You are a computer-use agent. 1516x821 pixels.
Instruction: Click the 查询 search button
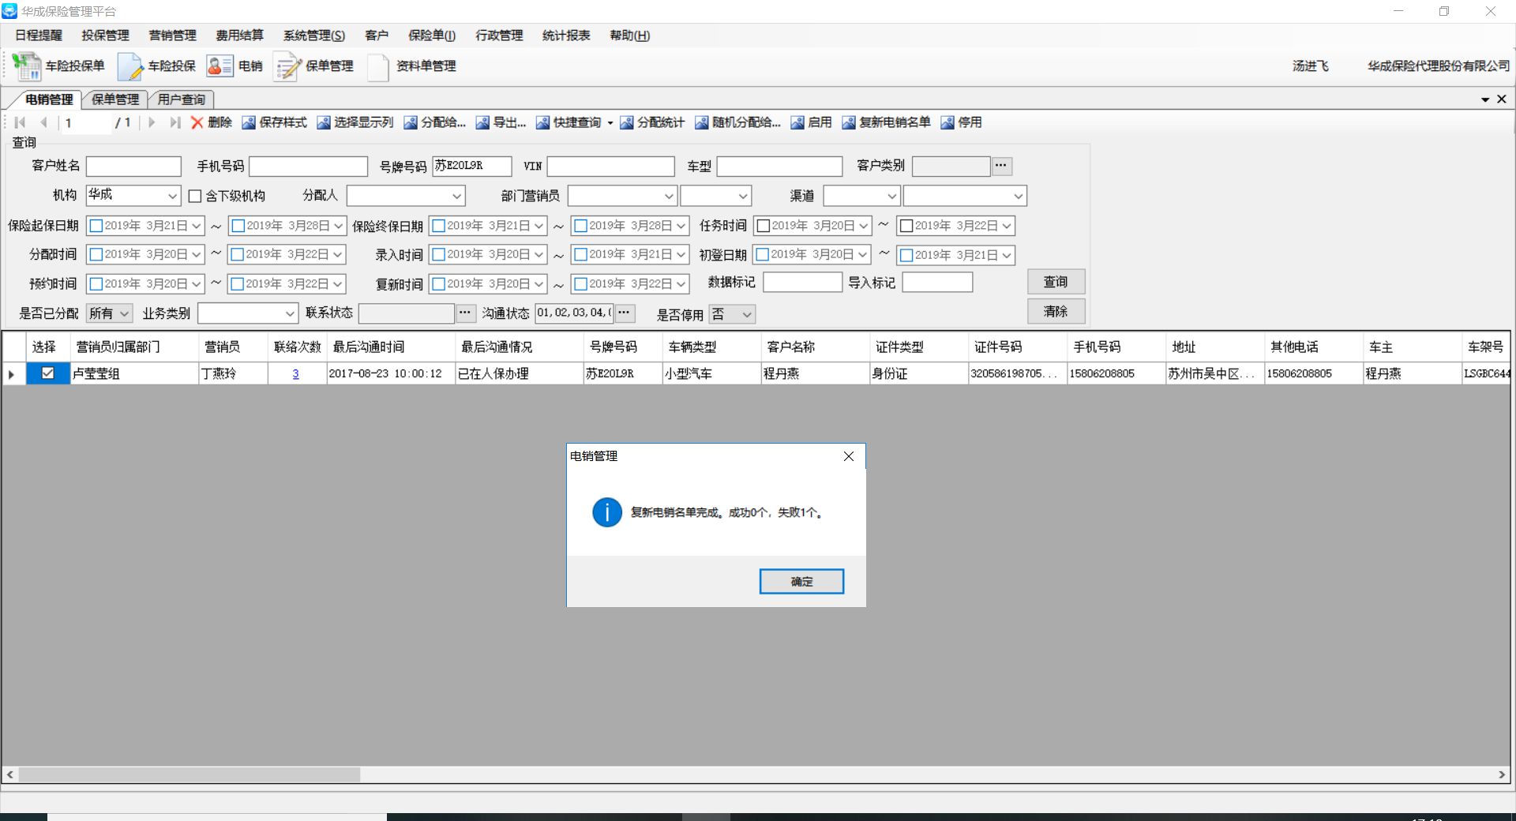(1055, 282)
